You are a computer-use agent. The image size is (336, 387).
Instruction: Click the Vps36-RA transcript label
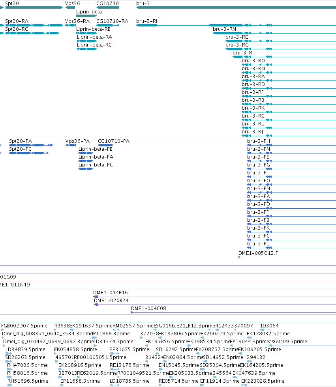pyautogui.click(x=77, y=21)
